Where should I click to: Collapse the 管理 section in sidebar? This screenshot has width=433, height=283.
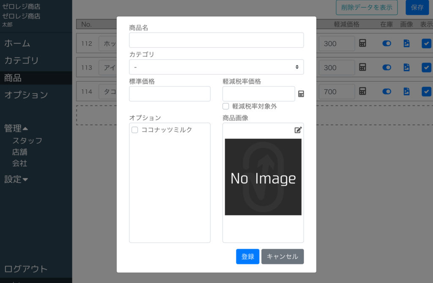pos(16,128)
